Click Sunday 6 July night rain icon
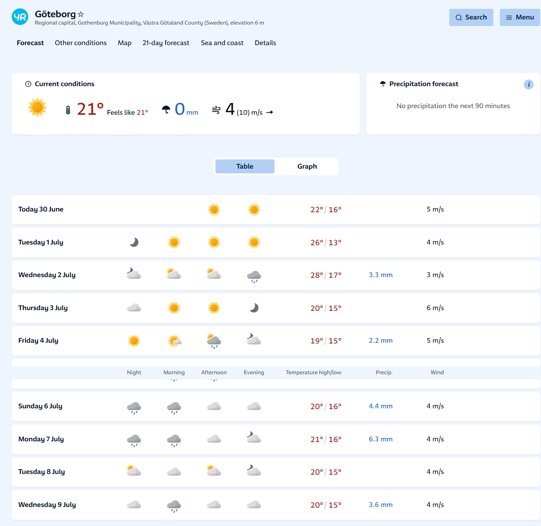The width and height of the screenshot is (541, 526). click(134, 408)
